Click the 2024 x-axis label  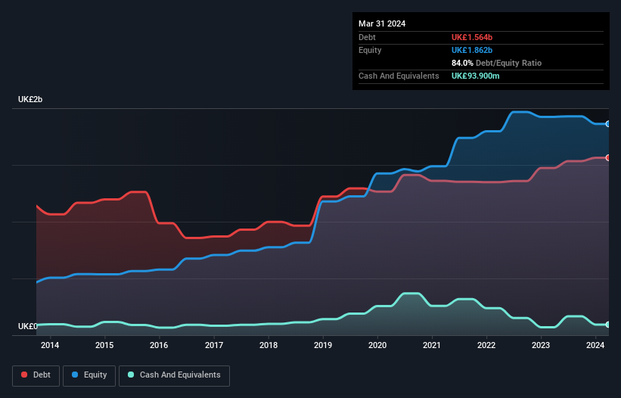pyautogui.click(x=595, y=345)
